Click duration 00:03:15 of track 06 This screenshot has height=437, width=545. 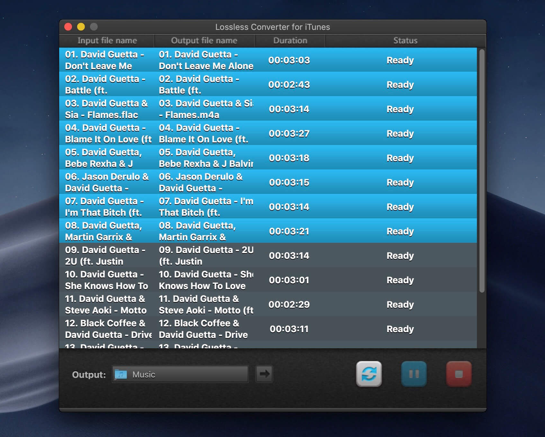289,182
